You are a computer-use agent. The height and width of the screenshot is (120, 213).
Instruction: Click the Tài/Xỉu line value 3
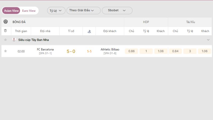190,51
